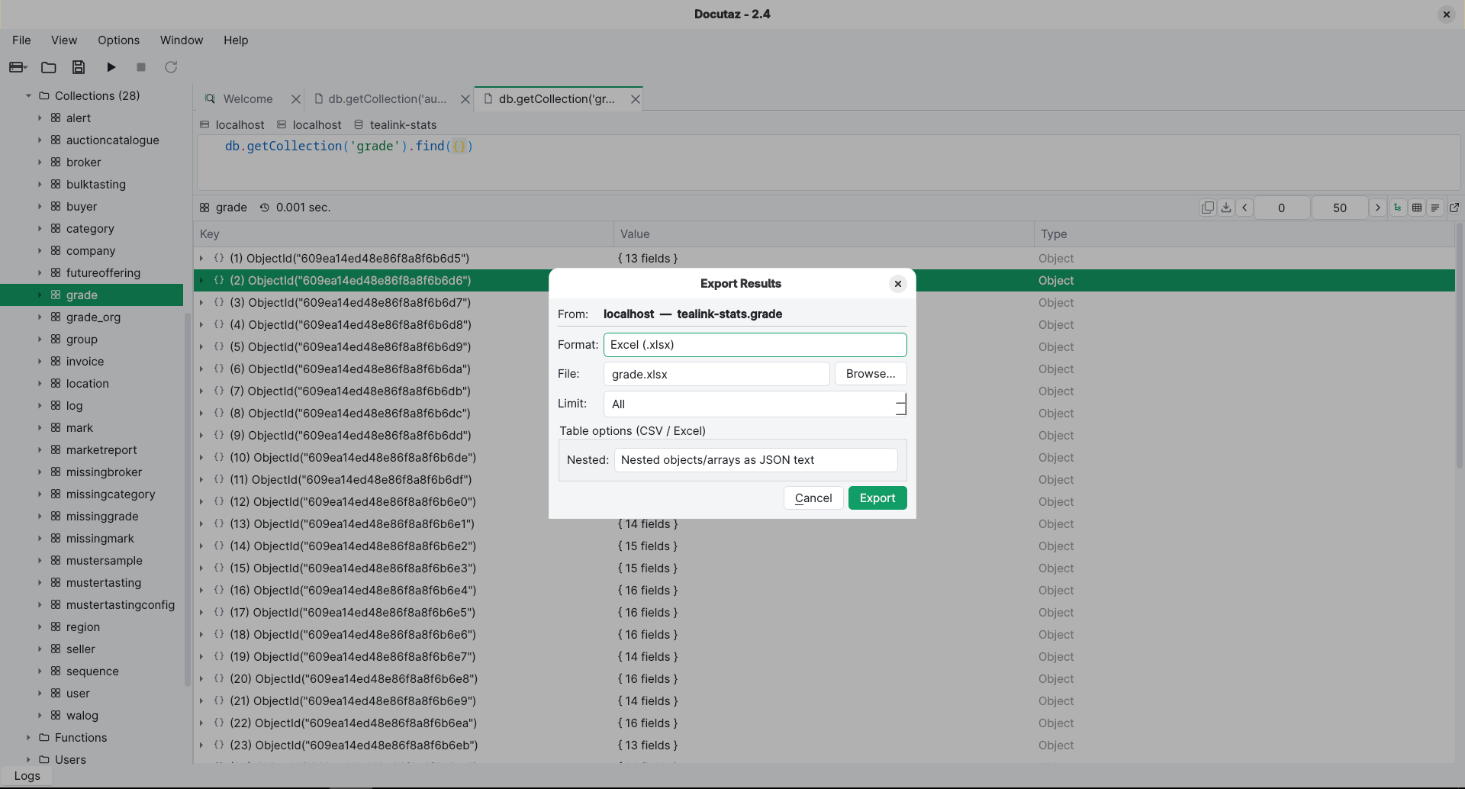The height and width of the screenshot is (789, 1465).
Task: Click the page offset field showing 0
Action: [1282, 208]
